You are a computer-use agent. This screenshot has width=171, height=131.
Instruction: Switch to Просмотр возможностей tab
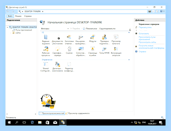pos(52,113)
